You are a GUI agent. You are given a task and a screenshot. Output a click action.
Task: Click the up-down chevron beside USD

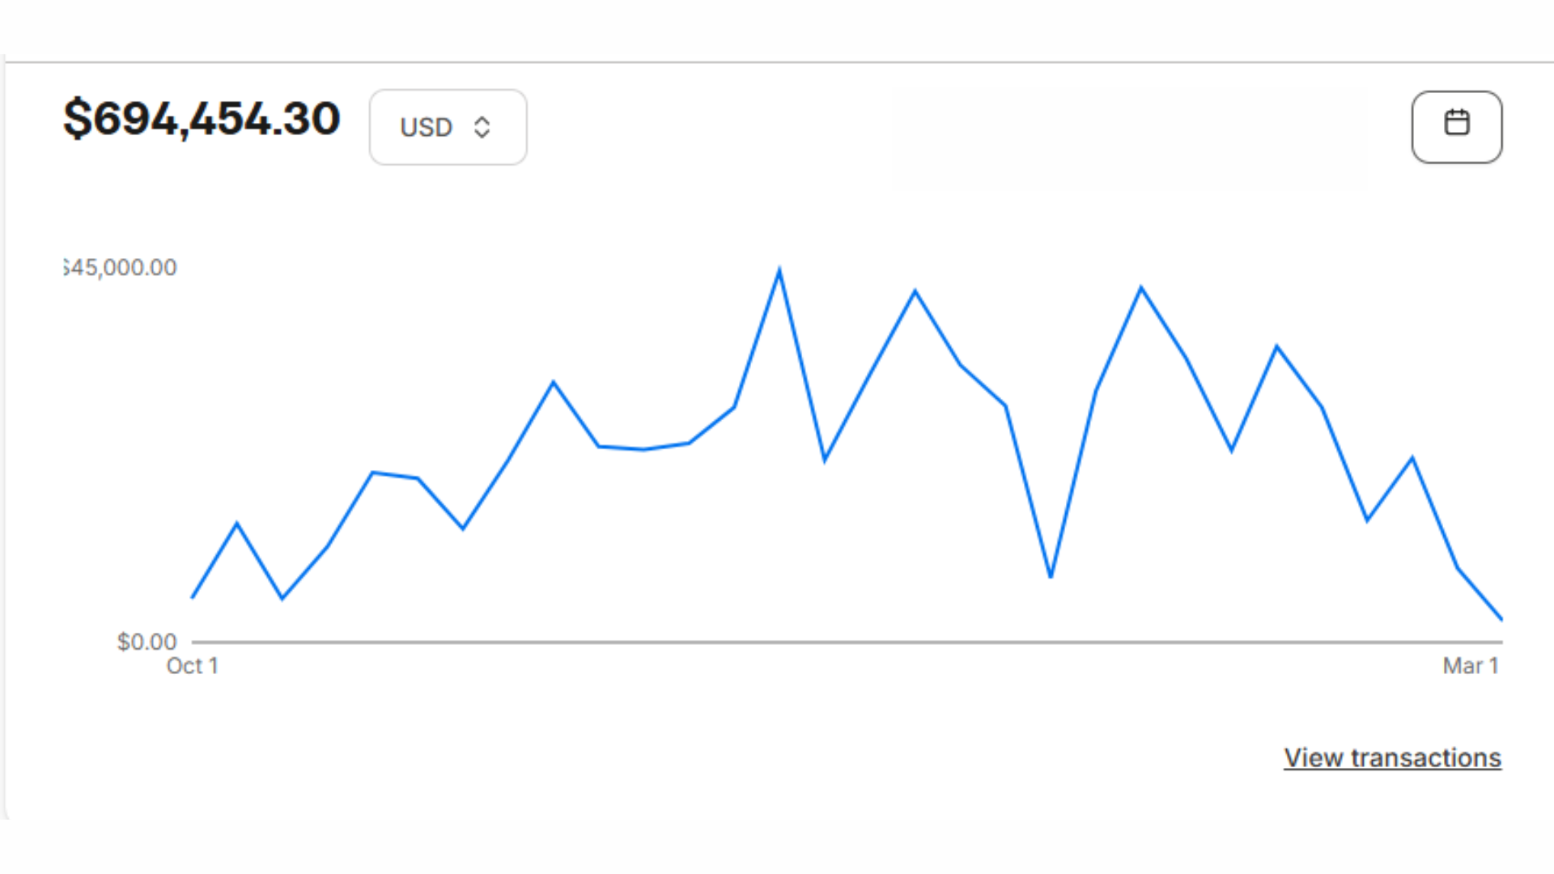click(x=482, y=127)
